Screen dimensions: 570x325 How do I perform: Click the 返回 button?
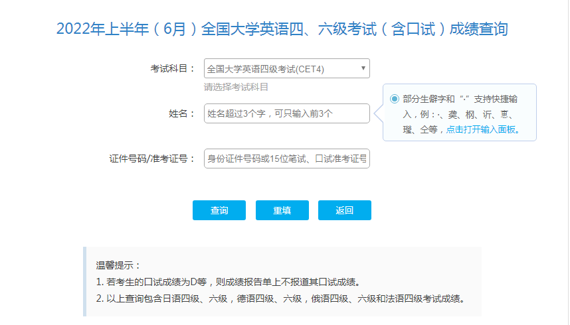click(x=344, y=210)
